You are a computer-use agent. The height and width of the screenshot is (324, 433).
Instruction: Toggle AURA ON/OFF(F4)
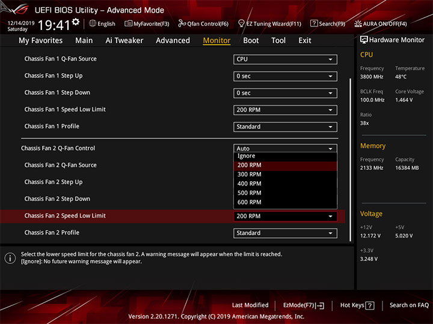pyautogui.click(x=381, y=23)
